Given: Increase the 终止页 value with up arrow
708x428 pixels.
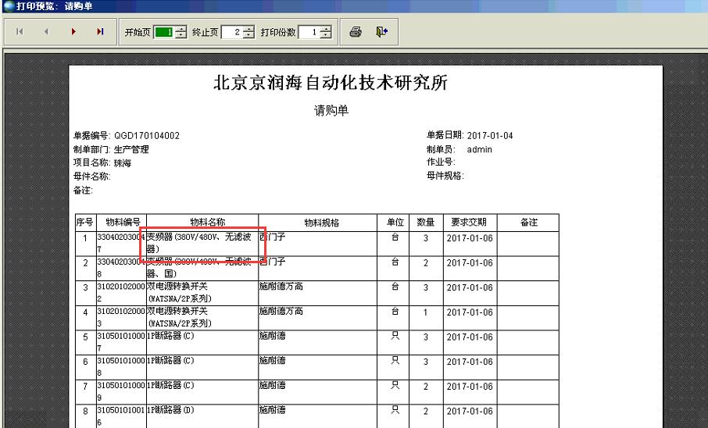Looking at the screenshot, I should point(249,29).
